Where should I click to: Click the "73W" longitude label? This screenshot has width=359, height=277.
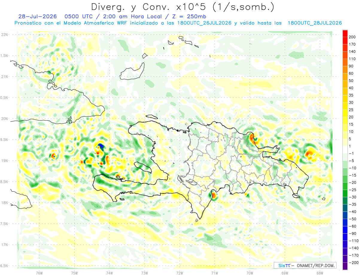pyautogui.click(x=144, y=273)
